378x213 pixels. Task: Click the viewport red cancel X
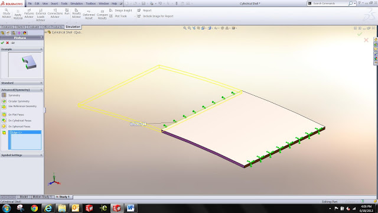[366, 40]
